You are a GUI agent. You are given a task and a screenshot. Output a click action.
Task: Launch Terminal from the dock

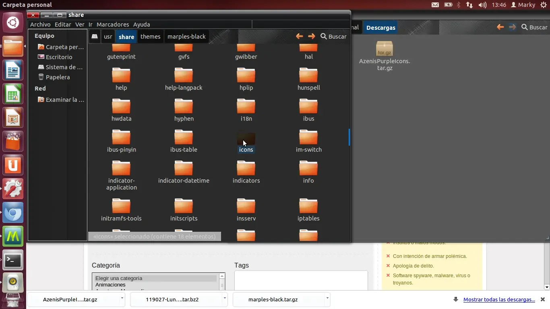(x=13, y=260)
